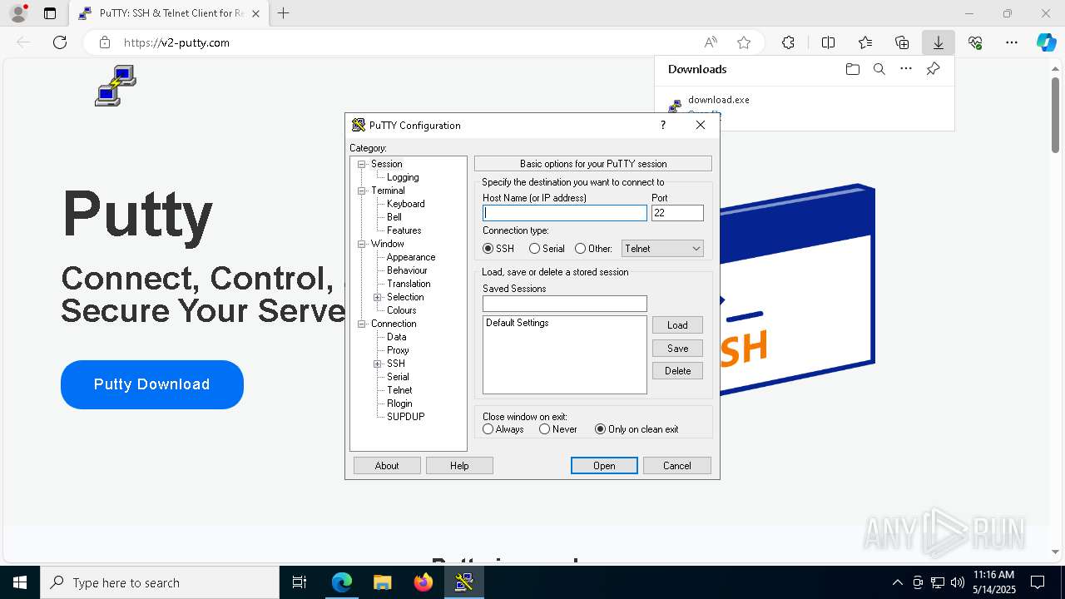Viewport: 1065px width, 599px height.
Task: Switch to the PuTTY browser tab
Action: pos(168,13)
